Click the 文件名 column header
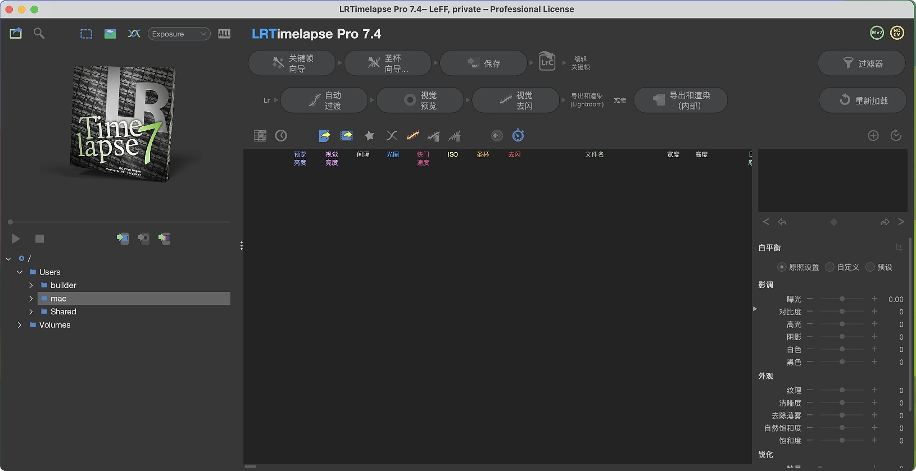The height and width of the screenshot is (471, 916). pos(594,154)
